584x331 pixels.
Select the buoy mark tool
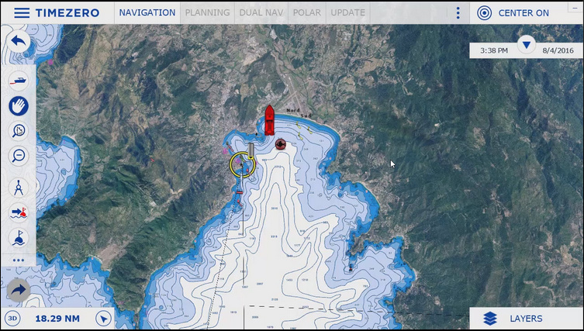tap(18, 237)
